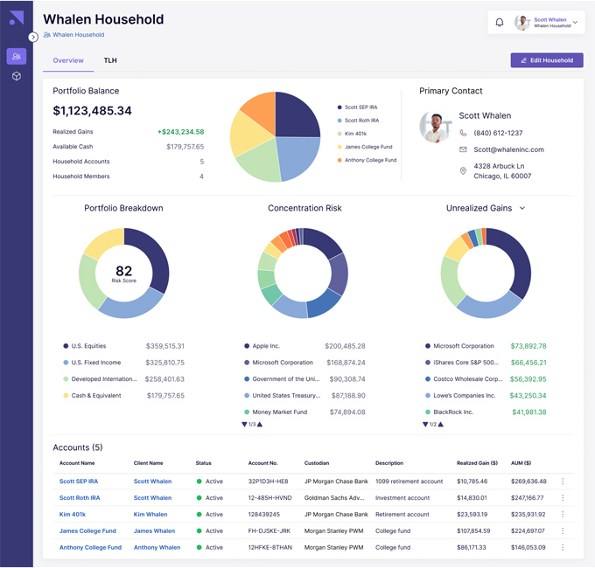The width and height of the screenshot is (595, 568).
Task: Click the notification bell icon
Action: [x=500, y=23]
